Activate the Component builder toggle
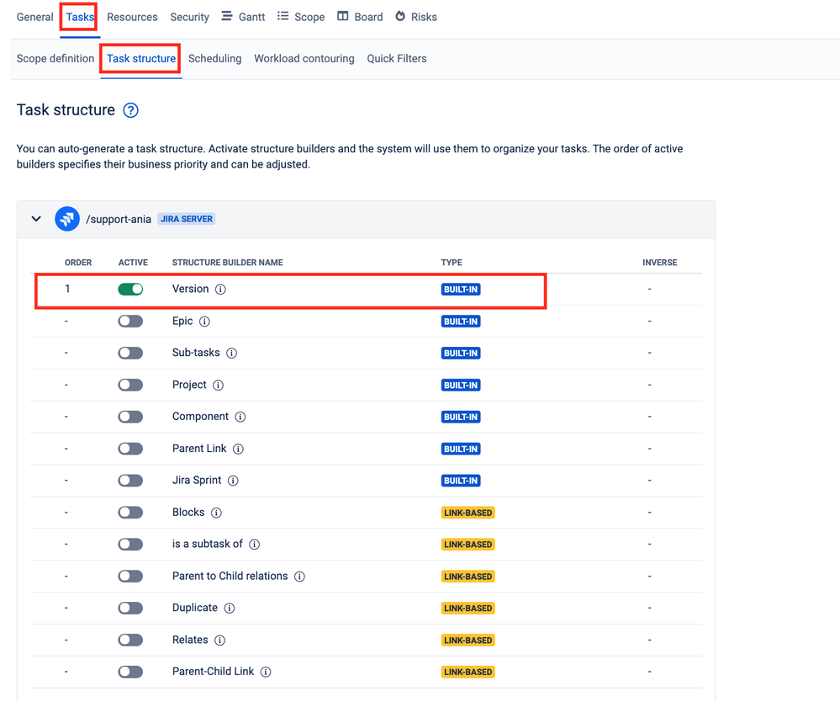 [130, 417]
